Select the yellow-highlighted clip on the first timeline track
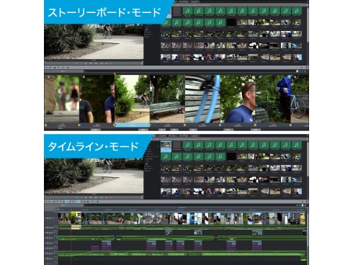The height and width of the screenshot is (265, 353). tap(76, 218)
